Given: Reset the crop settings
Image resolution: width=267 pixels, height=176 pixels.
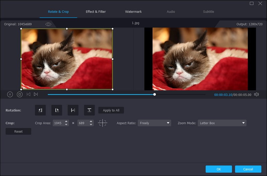Looking at the screenshot, I should 18,131.
